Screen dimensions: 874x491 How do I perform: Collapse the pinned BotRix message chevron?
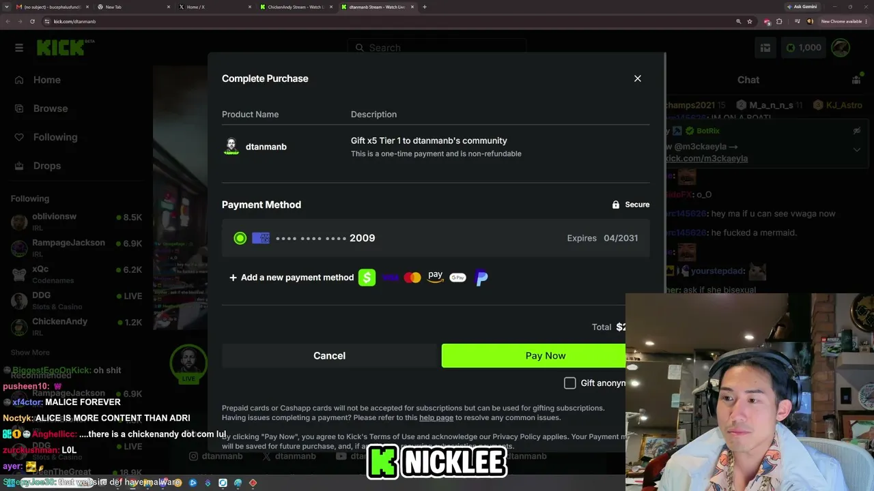point(857,149)
